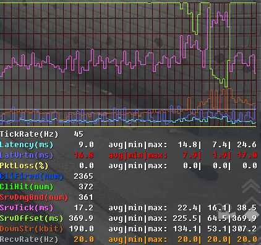Select the CliHit(num) label
This screenshot has width=261, height=245.
pos(27,187)
